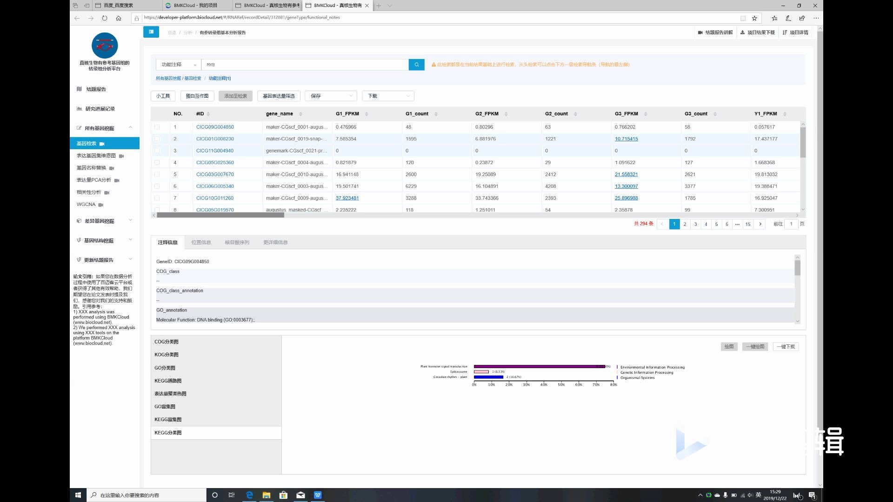
Task: Click video icon beside 基因检索
Action: tap(102, 144)
